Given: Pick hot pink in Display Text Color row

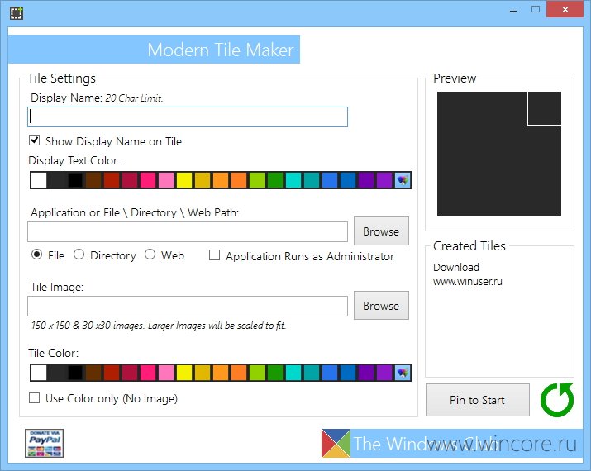Looking at the screenshot, I should [148, 180].
